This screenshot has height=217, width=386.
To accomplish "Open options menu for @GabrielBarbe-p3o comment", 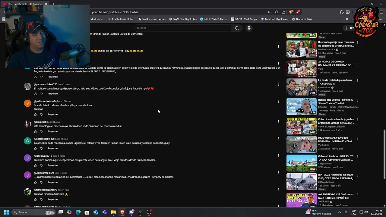I will tap(278, 139).
